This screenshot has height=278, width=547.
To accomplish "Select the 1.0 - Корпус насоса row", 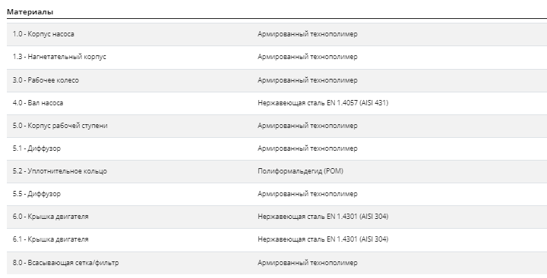I will click(x=277, y=34).
